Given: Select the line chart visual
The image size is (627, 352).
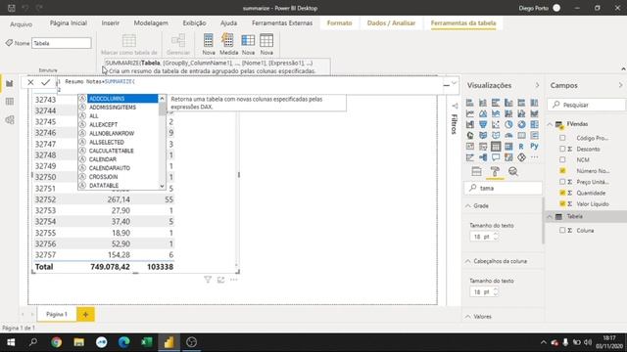Looking at the screenshot, I should 470,113.
